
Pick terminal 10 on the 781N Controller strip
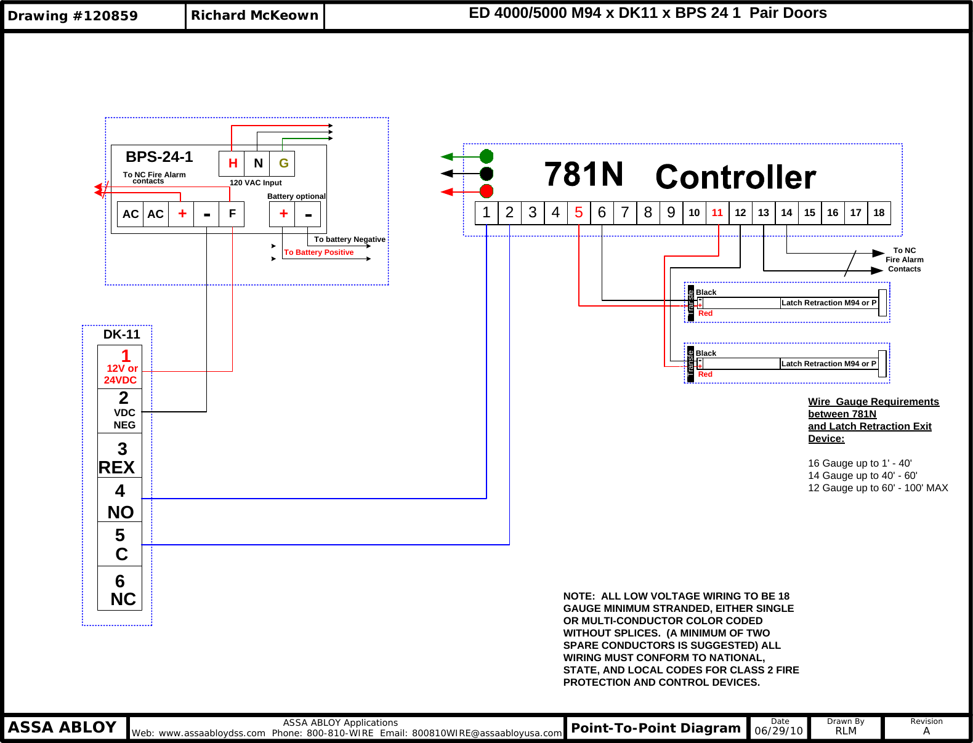[694, 213]
